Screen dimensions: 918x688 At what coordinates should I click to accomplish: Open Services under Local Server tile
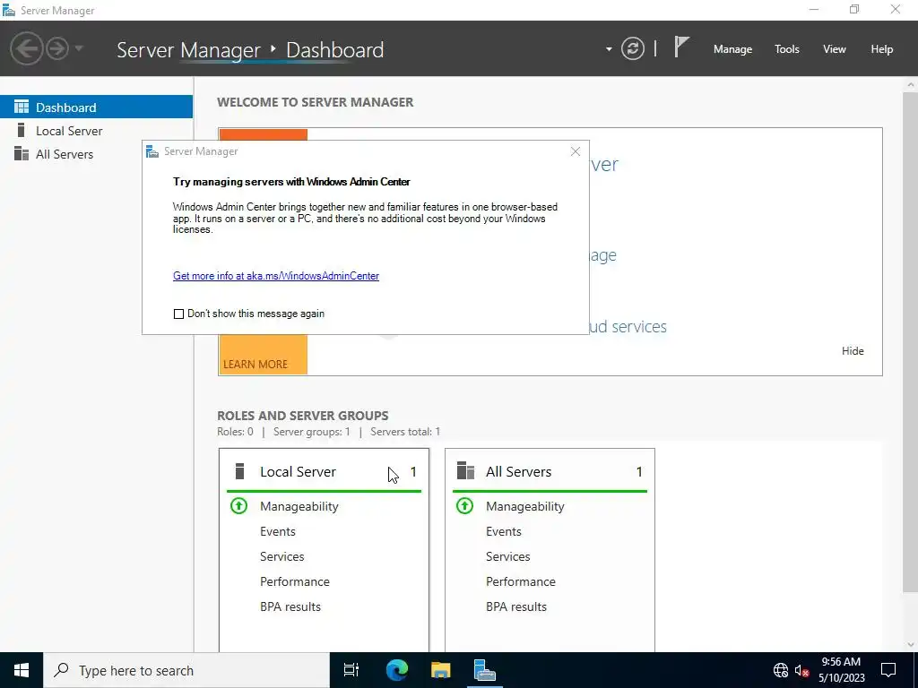[281, 556]
